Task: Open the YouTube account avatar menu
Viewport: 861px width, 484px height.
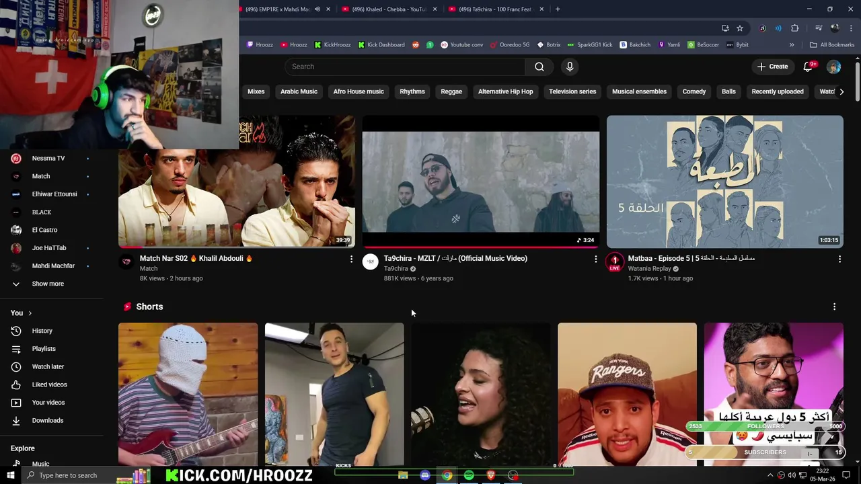Action: pyautogui.click(x=834, y=67)
